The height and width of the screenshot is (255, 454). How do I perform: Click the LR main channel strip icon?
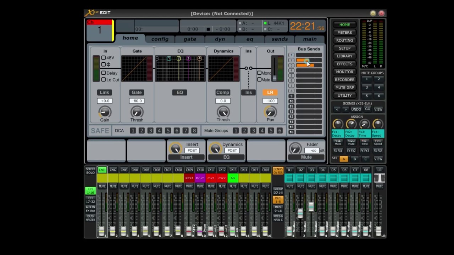tap(379, 178)
